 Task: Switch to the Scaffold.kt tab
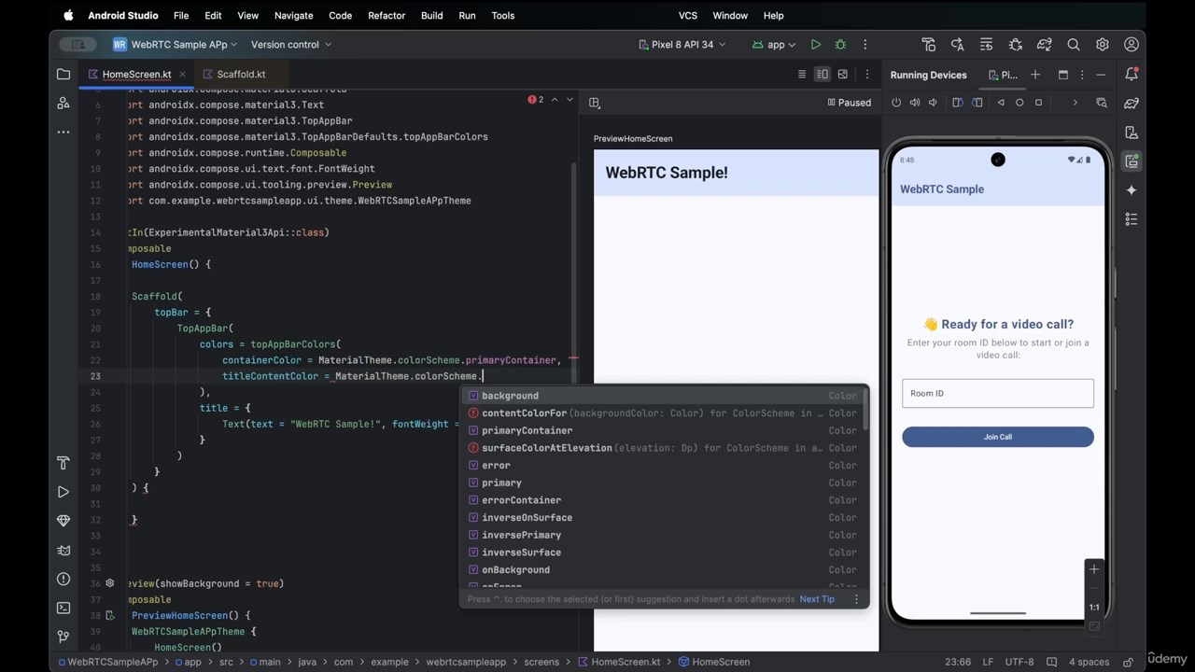241,75
